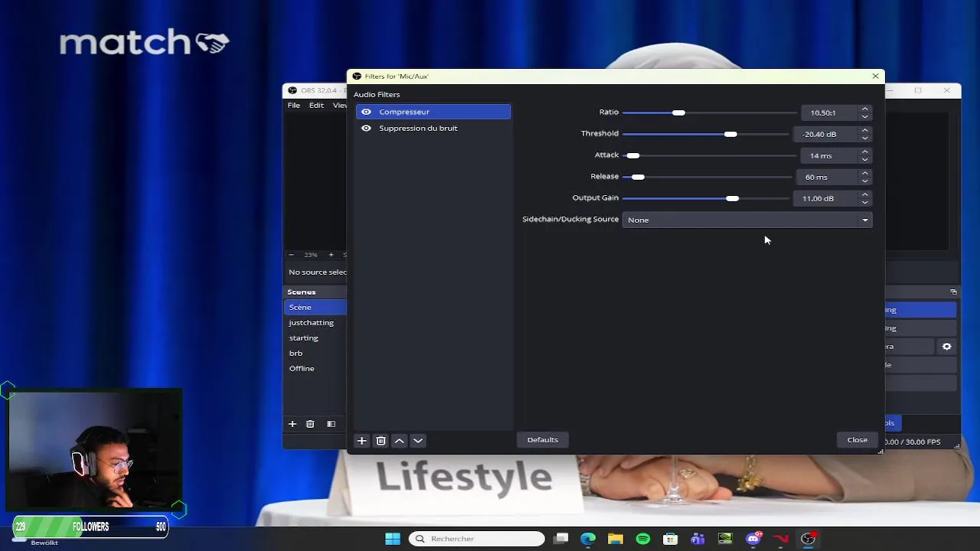Viewport: 980px width, 551px height.
Task: Click the Release value field 60 ms
Action: coord(827,177)
